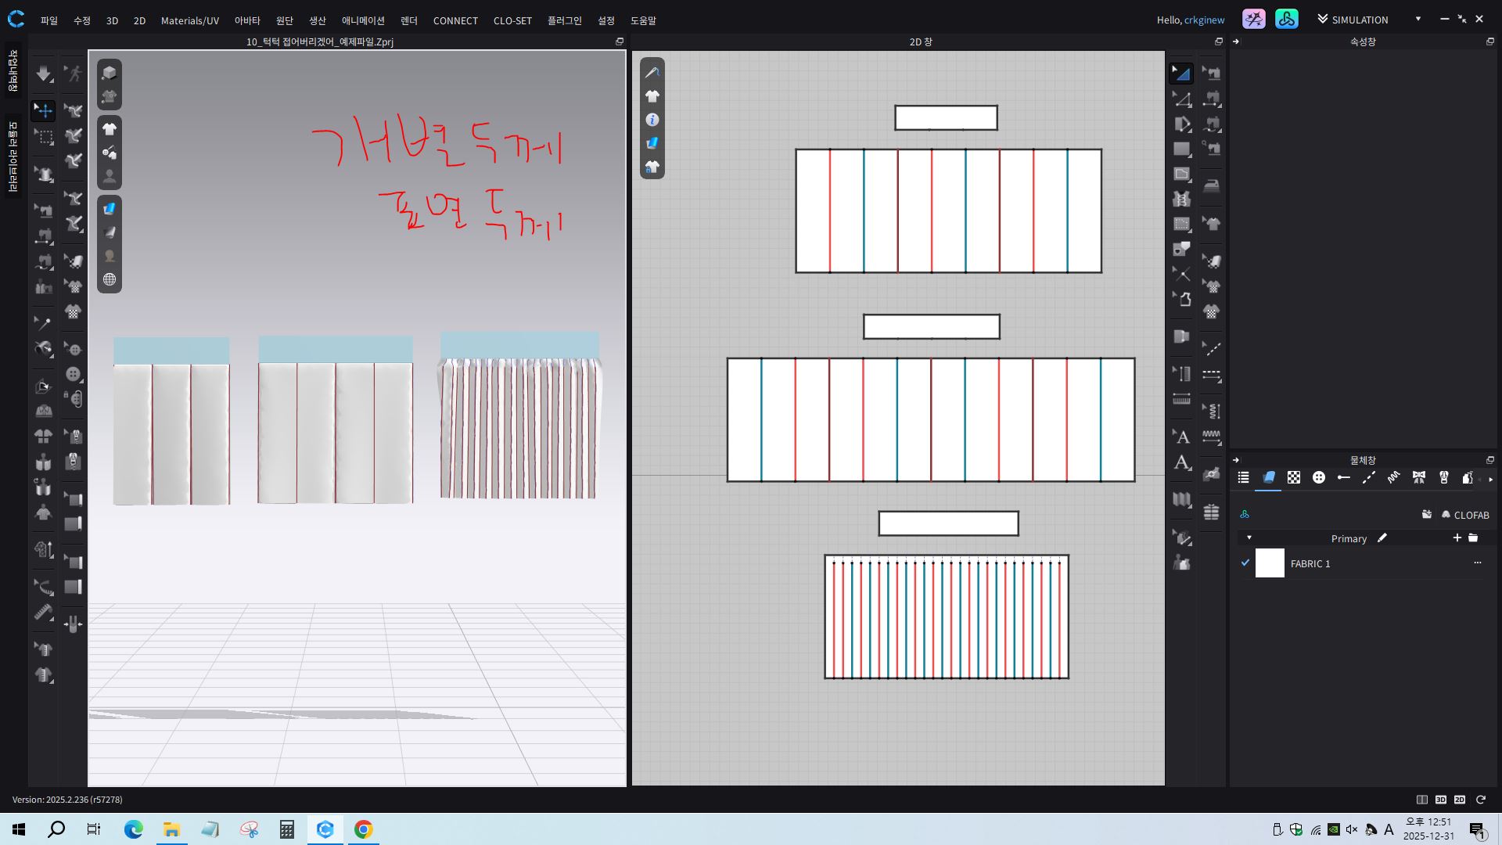Collapse the Primary fabric group arrow
1502x845 pixels.
pos(1249,538)
